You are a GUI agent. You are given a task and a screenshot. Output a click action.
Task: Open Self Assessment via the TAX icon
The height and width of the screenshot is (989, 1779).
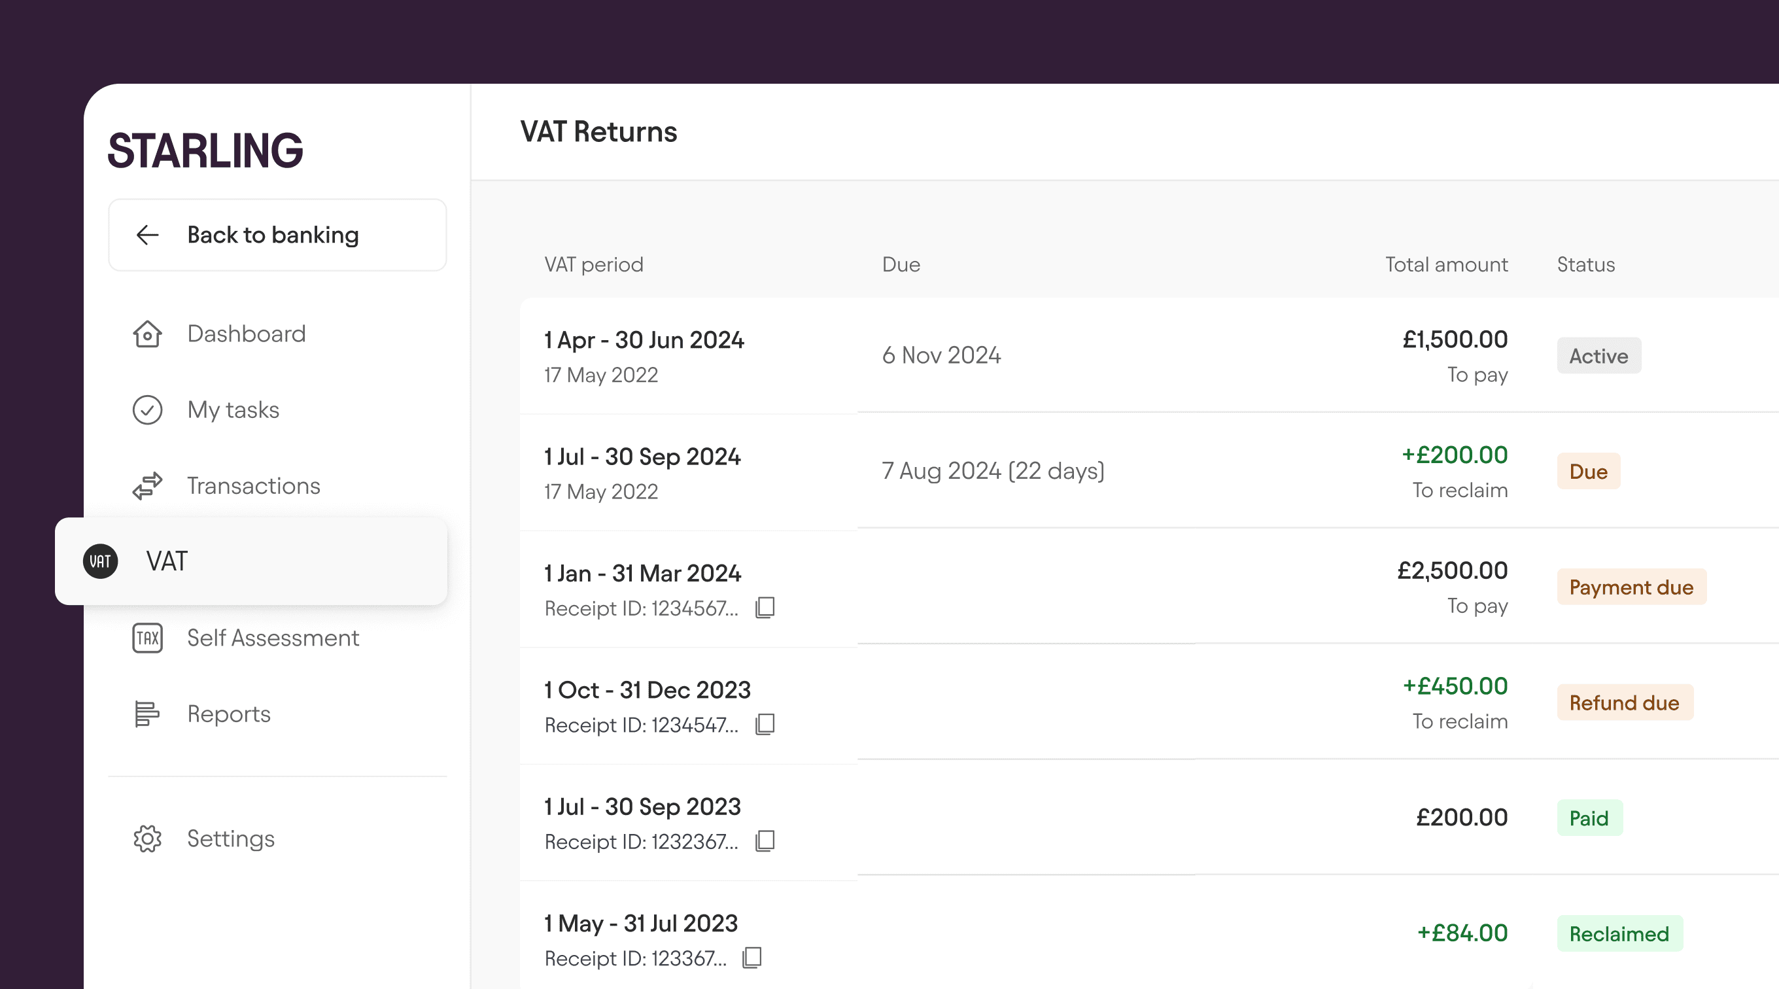147,638
